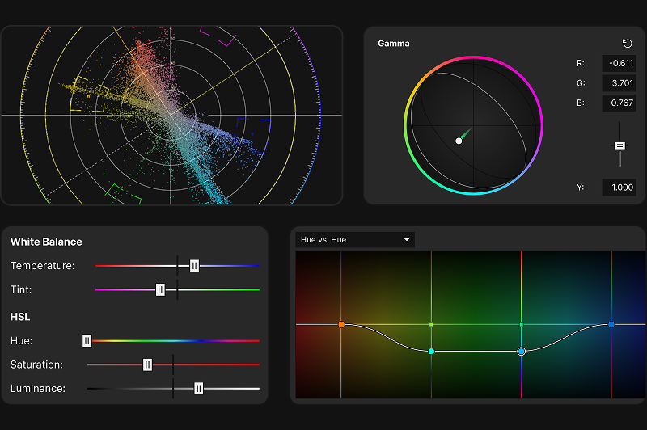Image resolution: width=647 pixels, height=430 pixels.
Task: Click the ringed blue control point on curve
Action: pyautogui.click(x=521, y=351)
